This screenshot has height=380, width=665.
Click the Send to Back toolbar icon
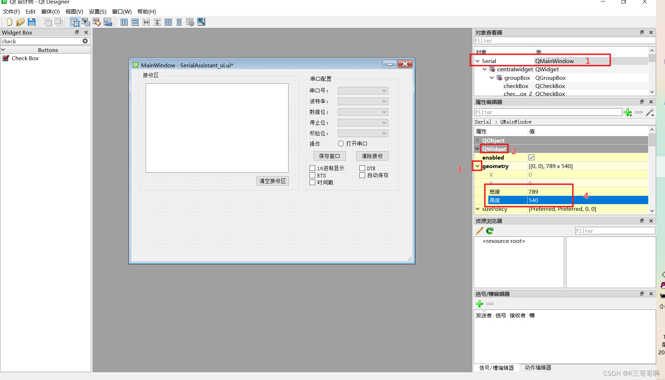click(47, 22)
